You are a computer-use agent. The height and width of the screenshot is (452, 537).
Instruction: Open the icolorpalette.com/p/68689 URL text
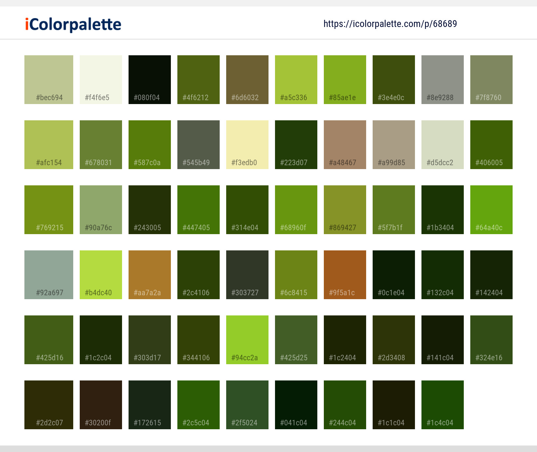pos(390,24)
